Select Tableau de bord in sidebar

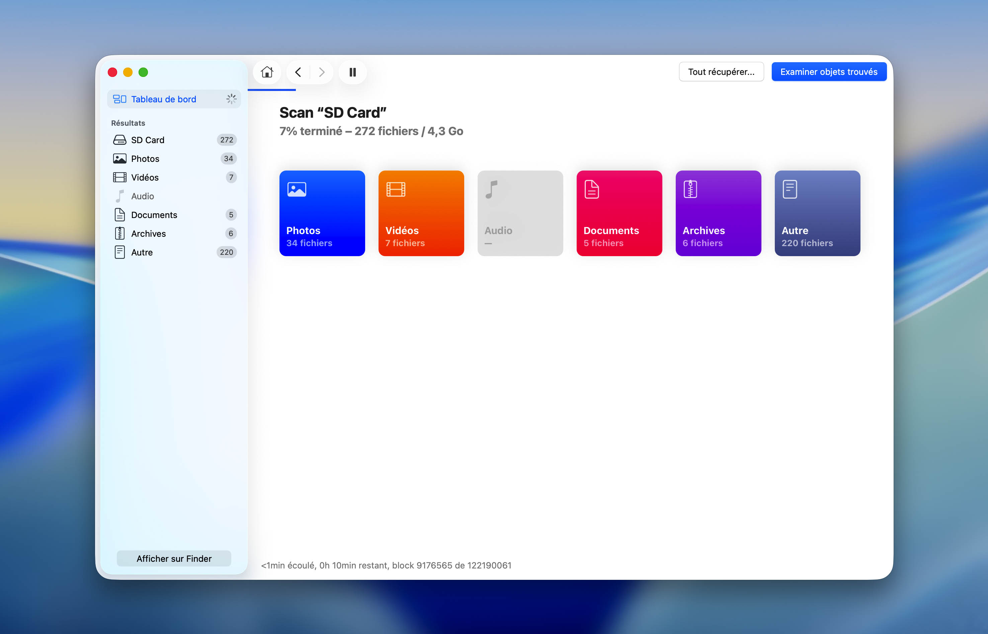174,99
